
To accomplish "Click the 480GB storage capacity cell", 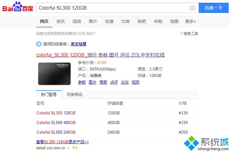I will [113, 123].
